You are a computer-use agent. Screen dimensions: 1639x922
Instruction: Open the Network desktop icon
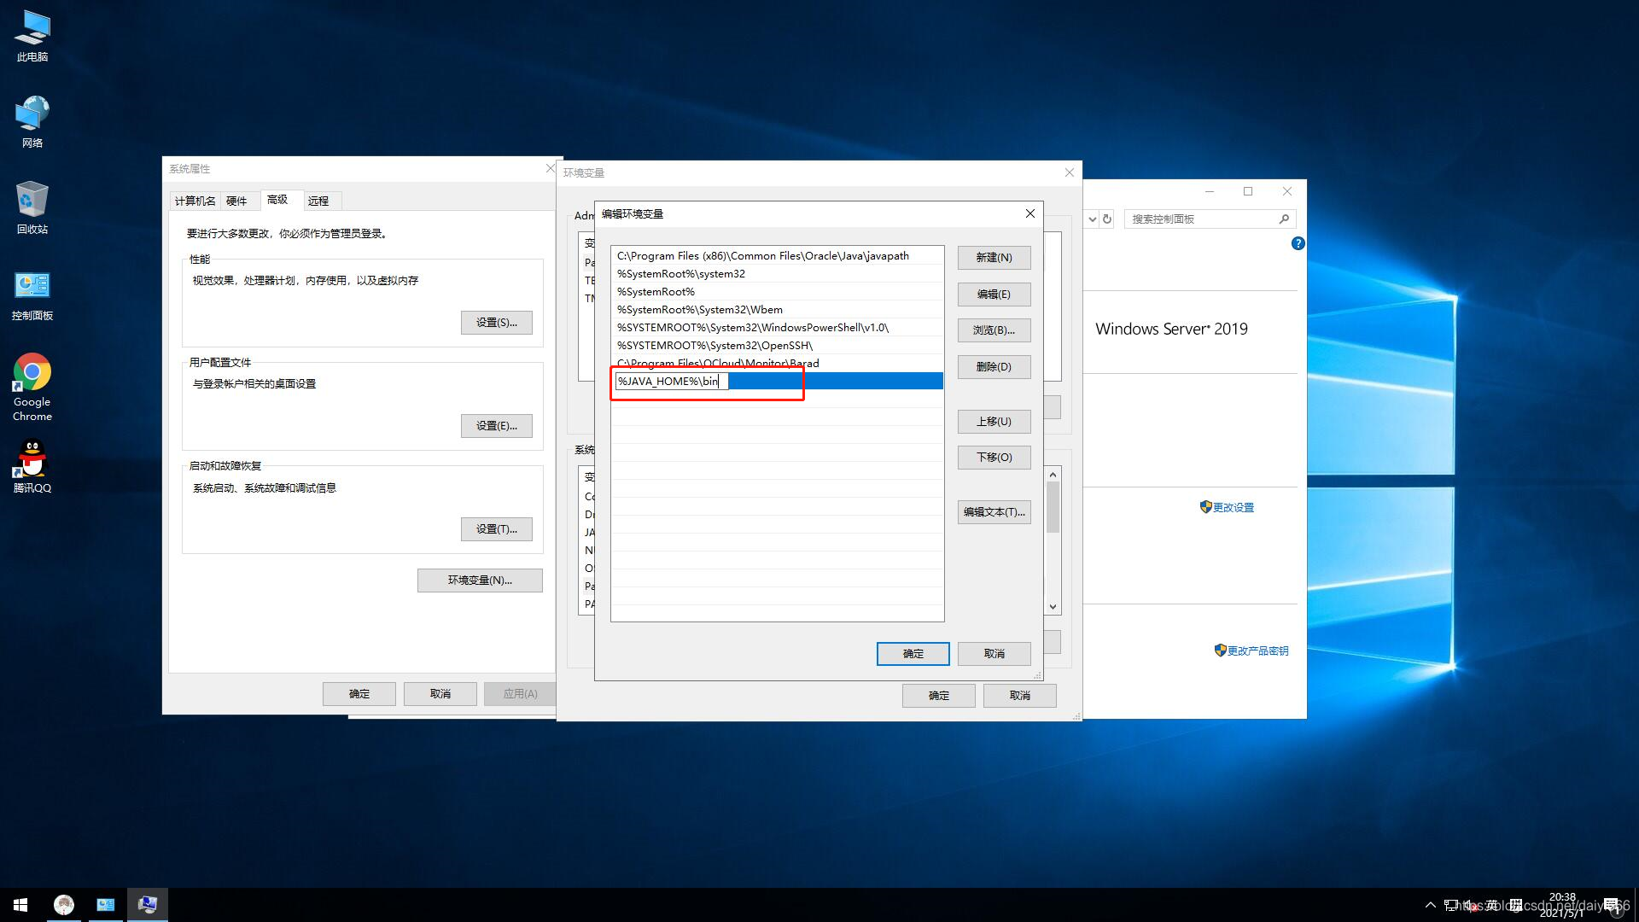point(32,114)
